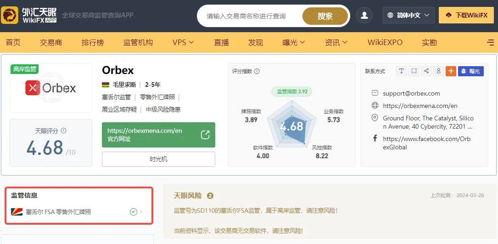Go to 首页 in navigation
498x244 pixels.
pos(13,42)
